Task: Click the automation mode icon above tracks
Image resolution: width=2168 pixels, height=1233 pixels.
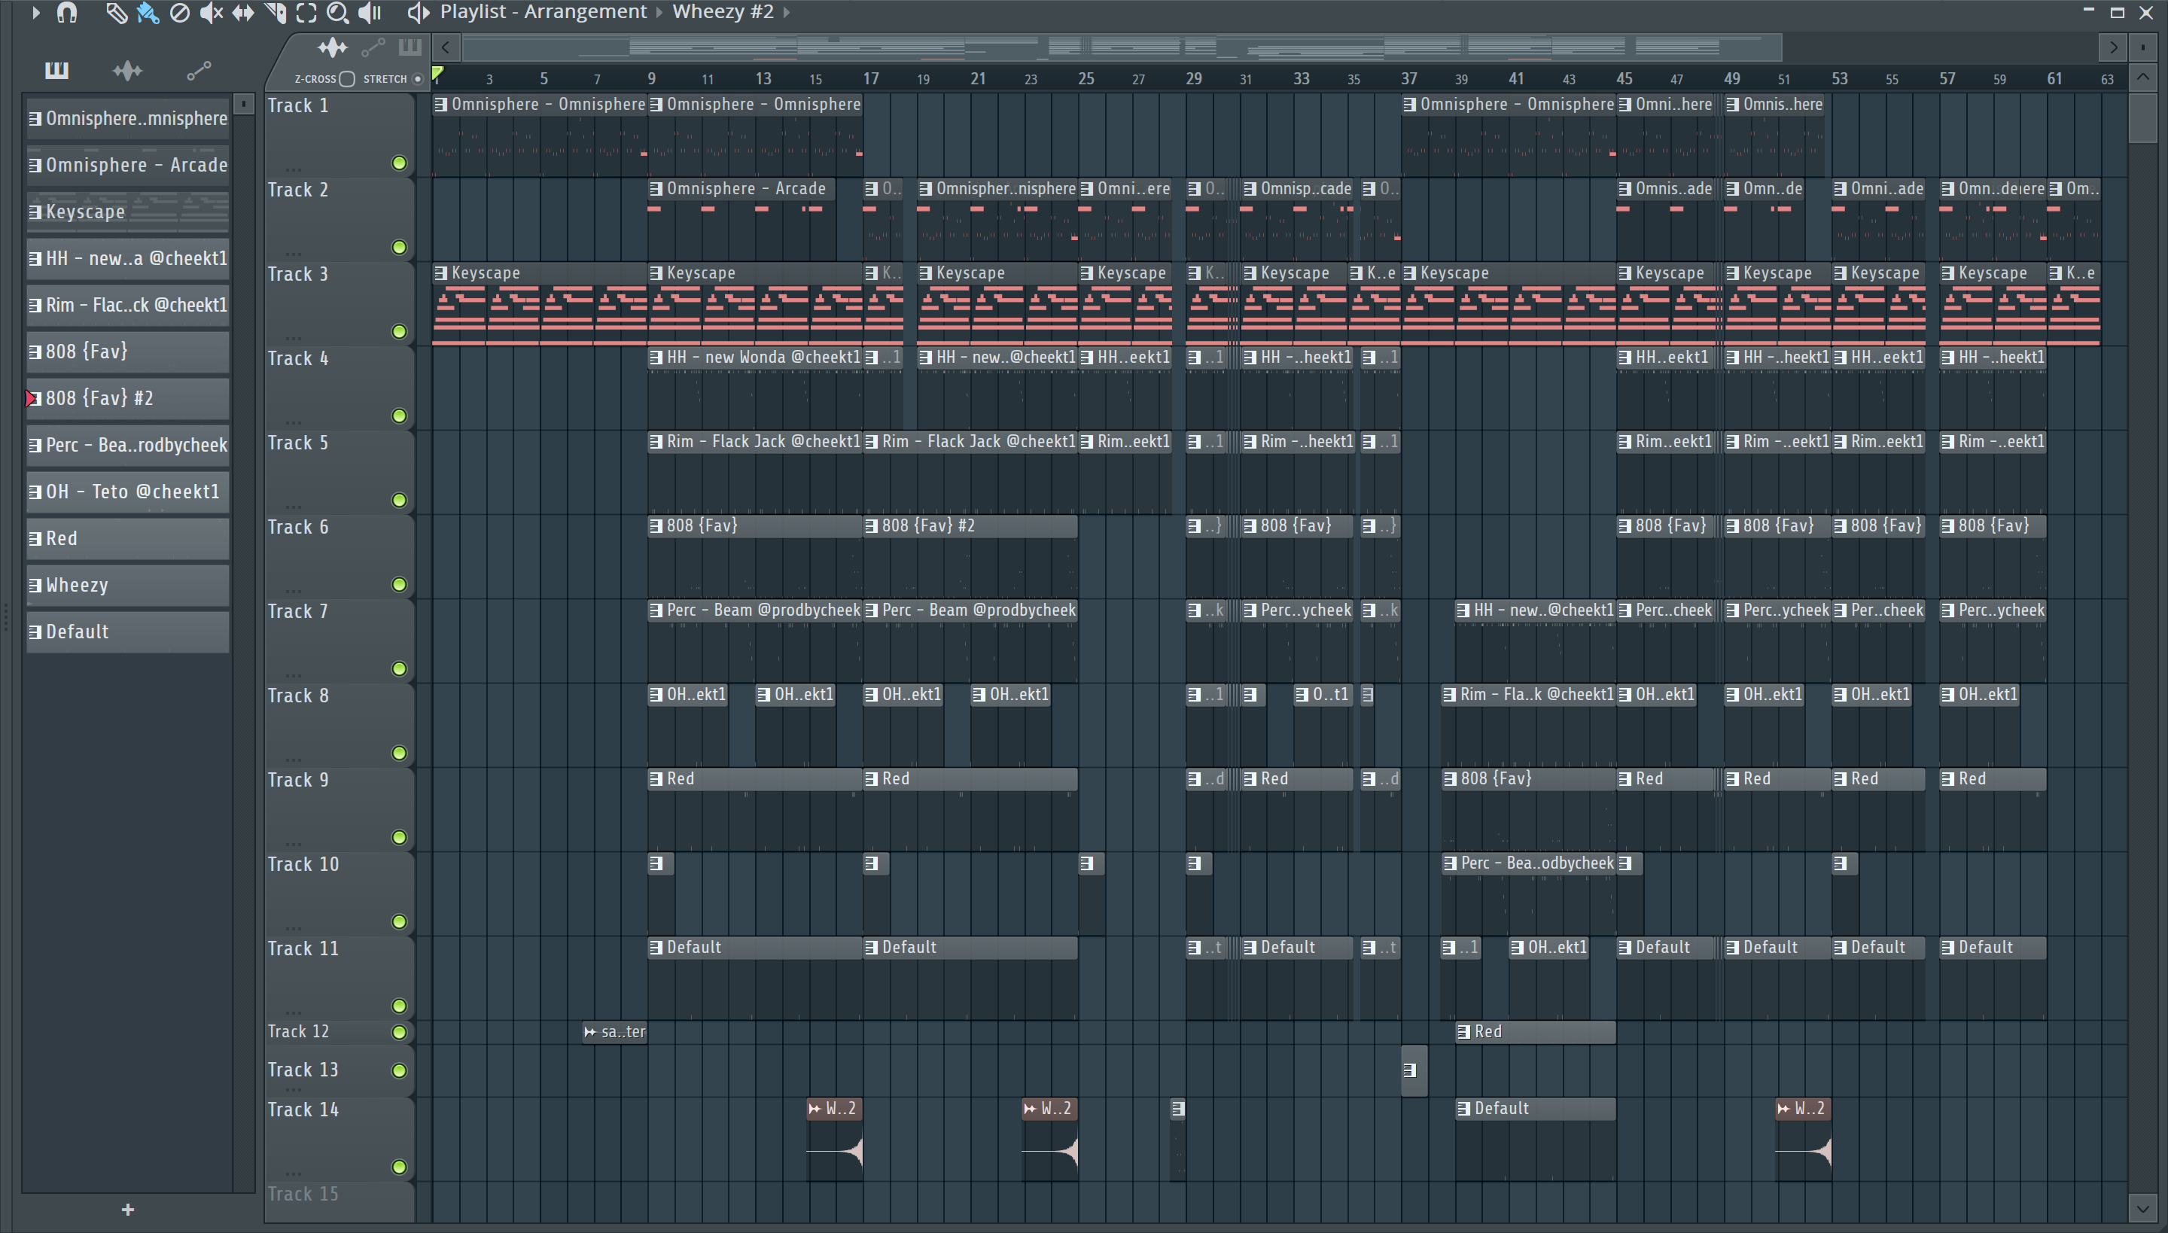Action: pos(373,47)
